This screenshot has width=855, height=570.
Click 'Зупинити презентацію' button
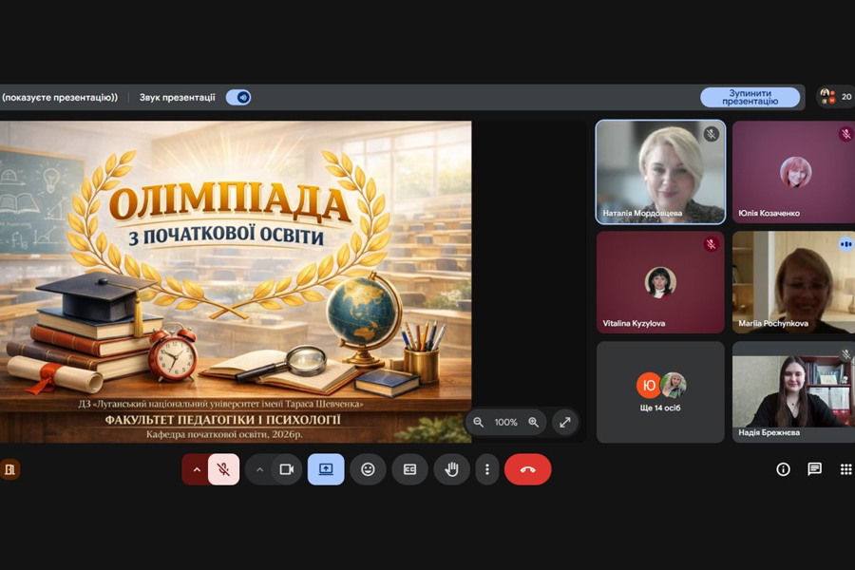pyautogui.click(x=750, y=97)
